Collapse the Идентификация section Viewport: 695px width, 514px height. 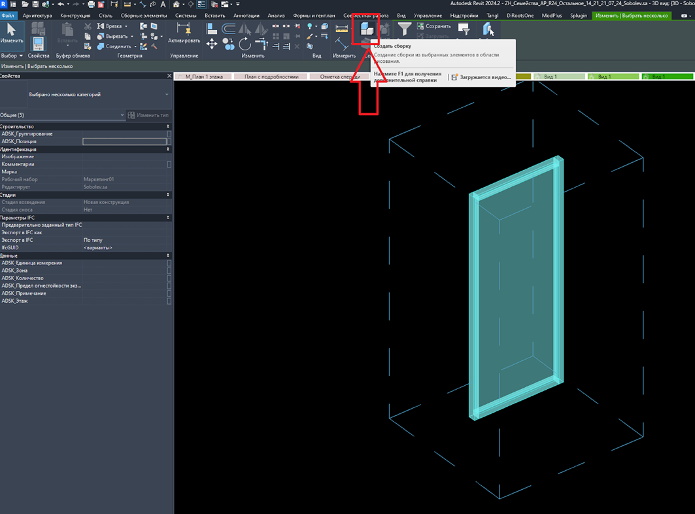(167, 149)
